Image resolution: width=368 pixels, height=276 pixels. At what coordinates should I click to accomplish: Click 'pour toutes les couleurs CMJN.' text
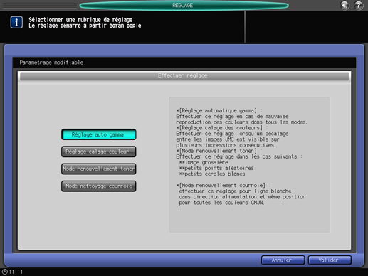(221, 203)
